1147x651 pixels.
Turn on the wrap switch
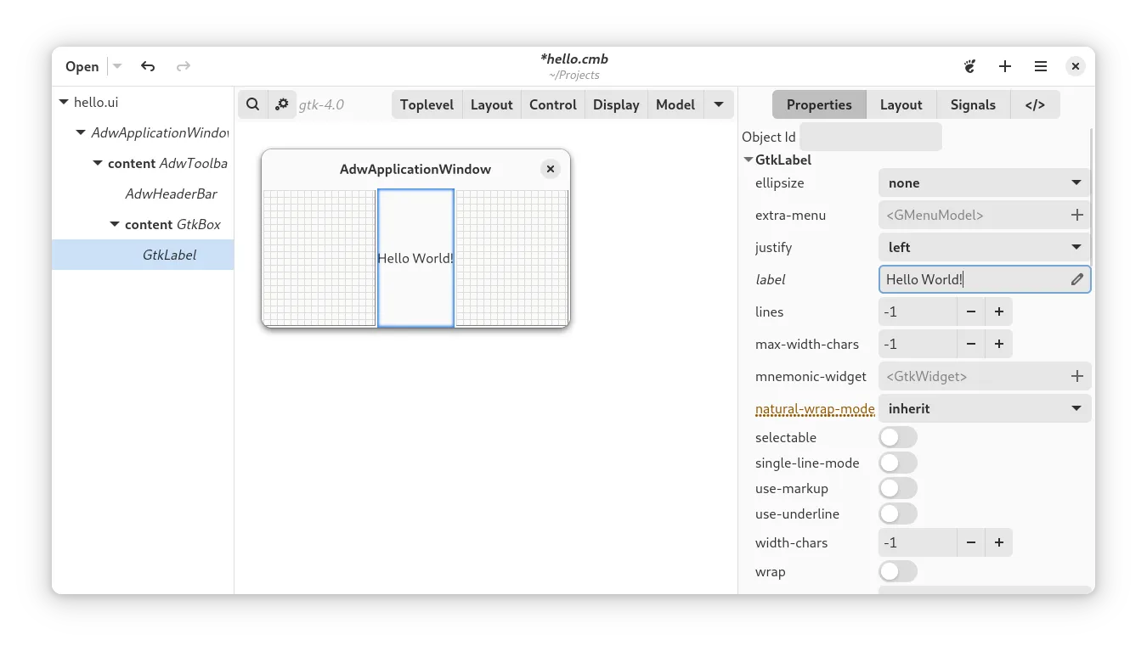(897, 571)
